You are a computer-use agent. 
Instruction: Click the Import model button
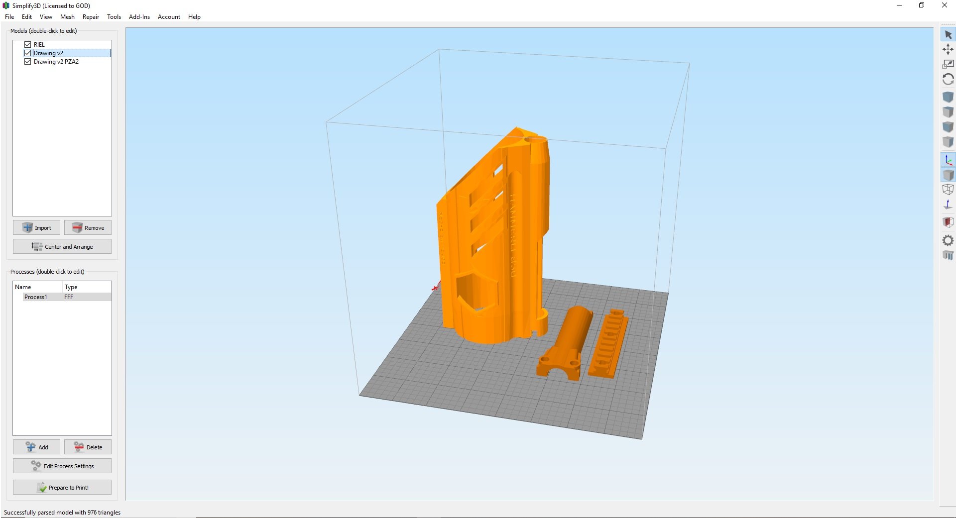[36, 227]
